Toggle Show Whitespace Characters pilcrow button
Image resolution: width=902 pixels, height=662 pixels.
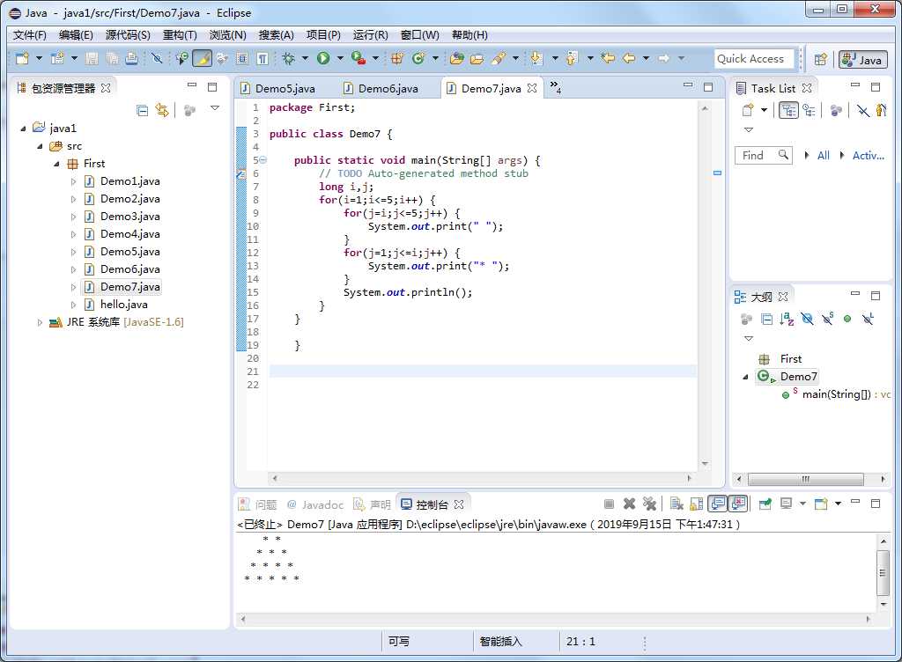pos(262,58)
